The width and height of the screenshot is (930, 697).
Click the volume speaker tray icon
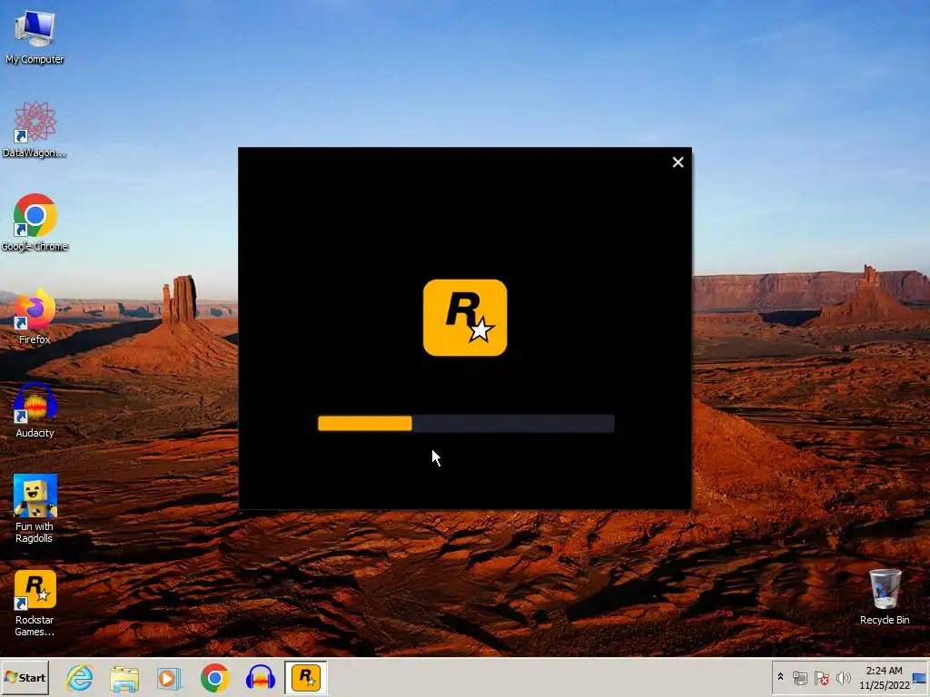(843, 677)
